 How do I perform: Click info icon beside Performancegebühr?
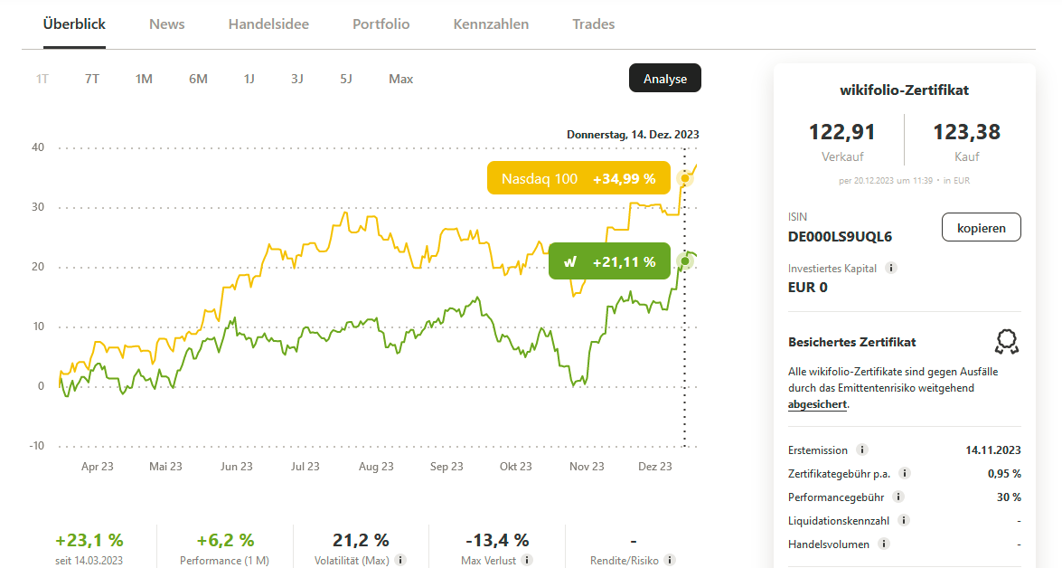point(898,497)
